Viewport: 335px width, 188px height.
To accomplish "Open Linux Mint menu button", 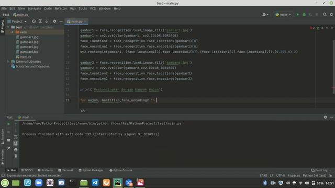I will (5, 183).
